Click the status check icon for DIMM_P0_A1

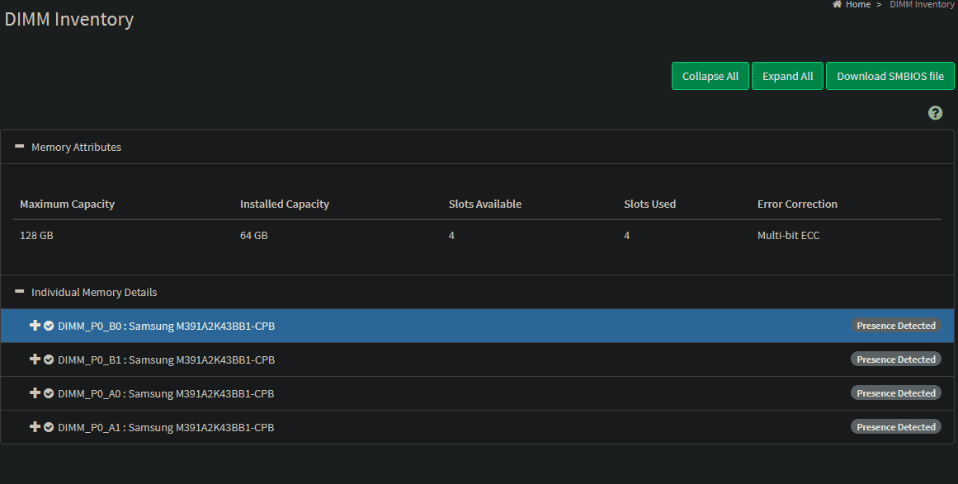(49, 427)
